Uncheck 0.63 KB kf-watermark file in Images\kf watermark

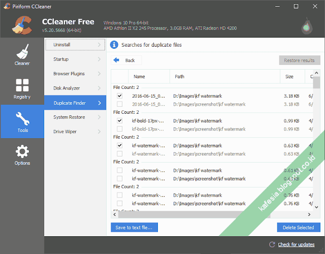(x=120, y=146)
